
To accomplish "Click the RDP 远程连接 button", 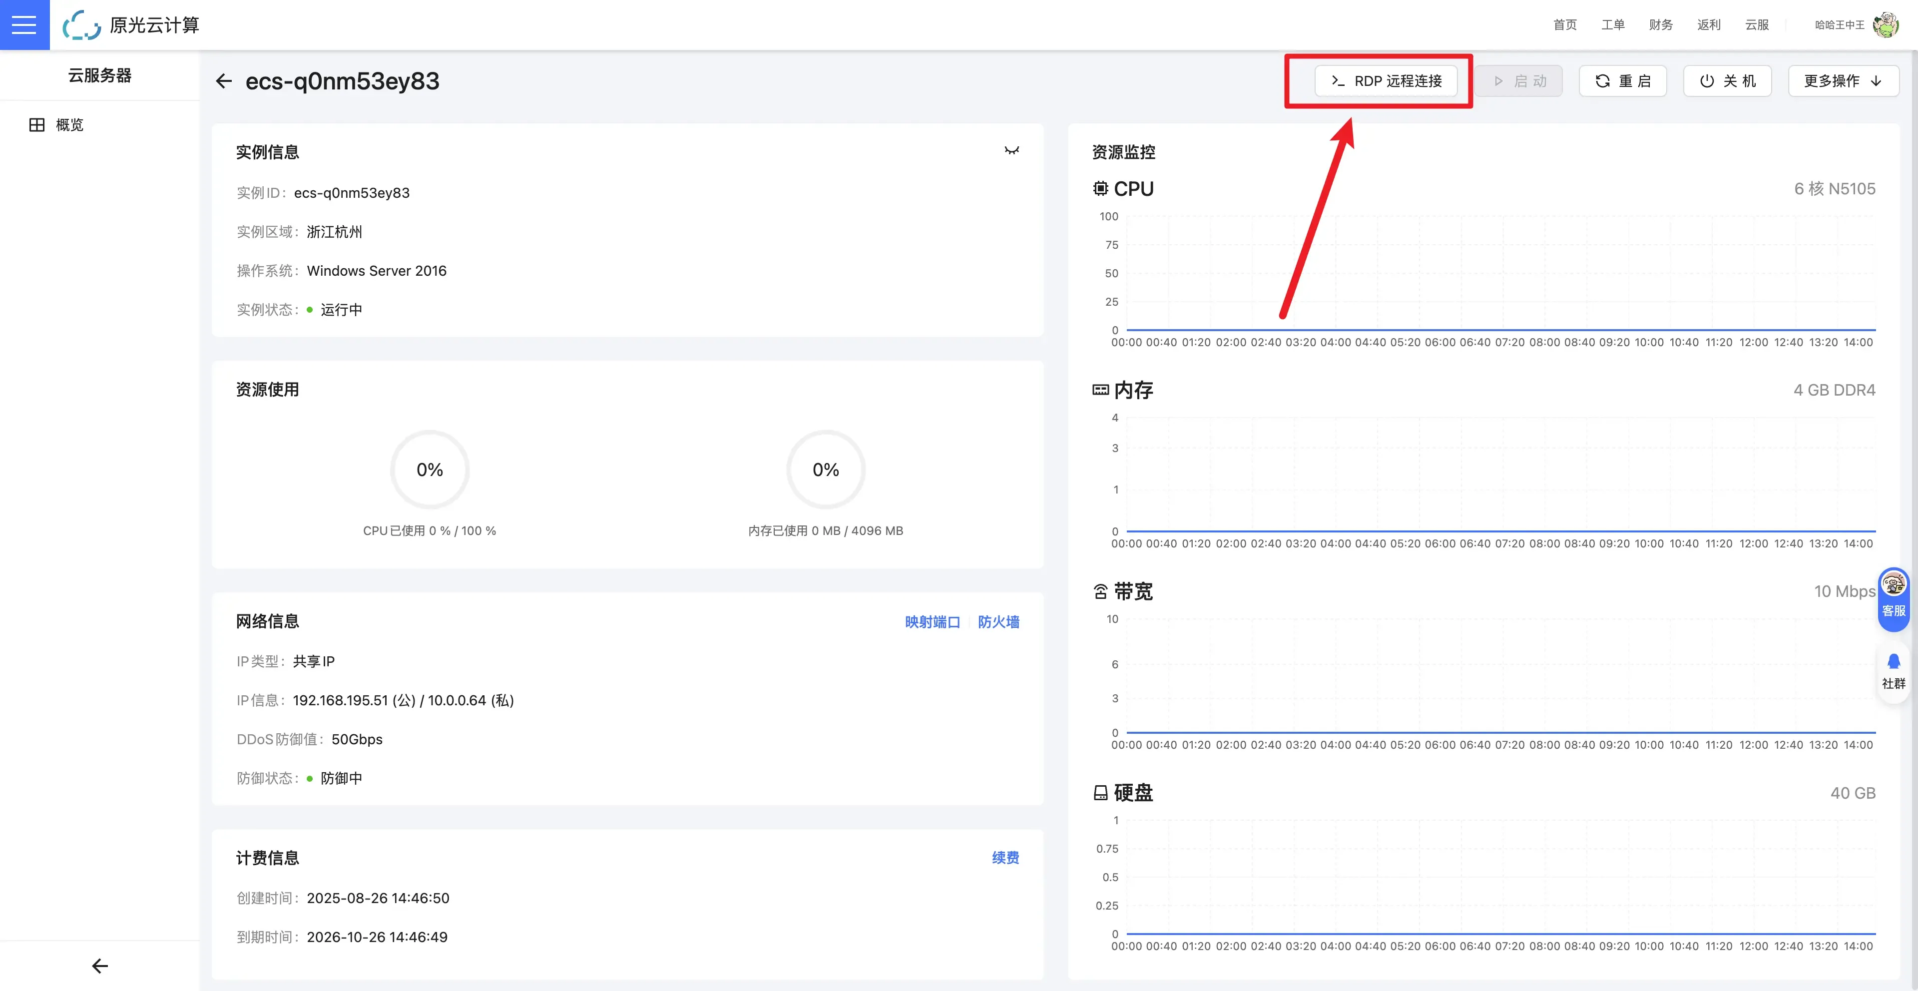I will [1386, 81].
